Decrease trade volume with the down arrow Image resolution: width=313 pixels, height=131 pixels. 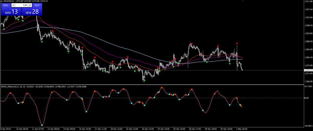point(13,5)
